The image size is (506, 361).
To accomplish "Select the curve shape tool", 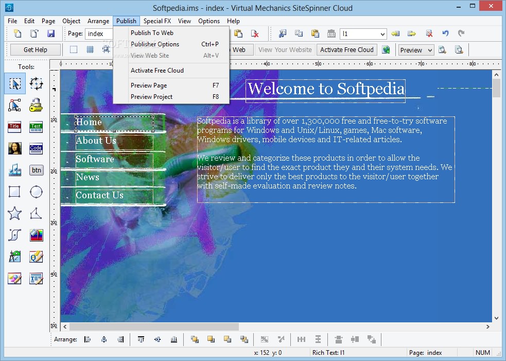I will 15,235.
